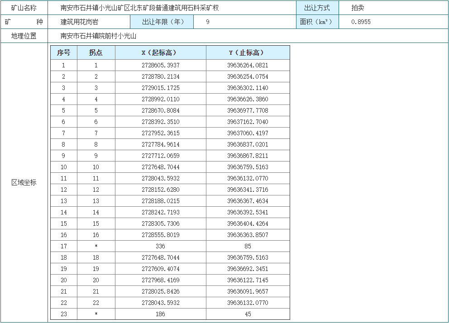Click the 区域坐标 label cell

click(24, 182)
